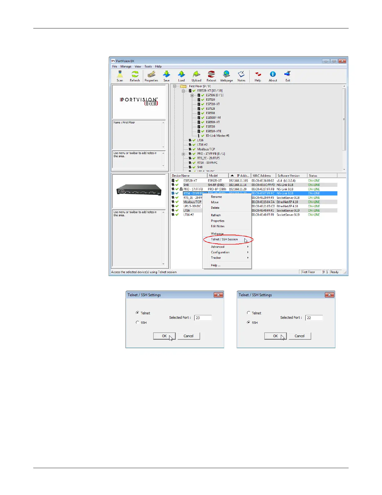Click the Help toolbar icon

(258, 76)
